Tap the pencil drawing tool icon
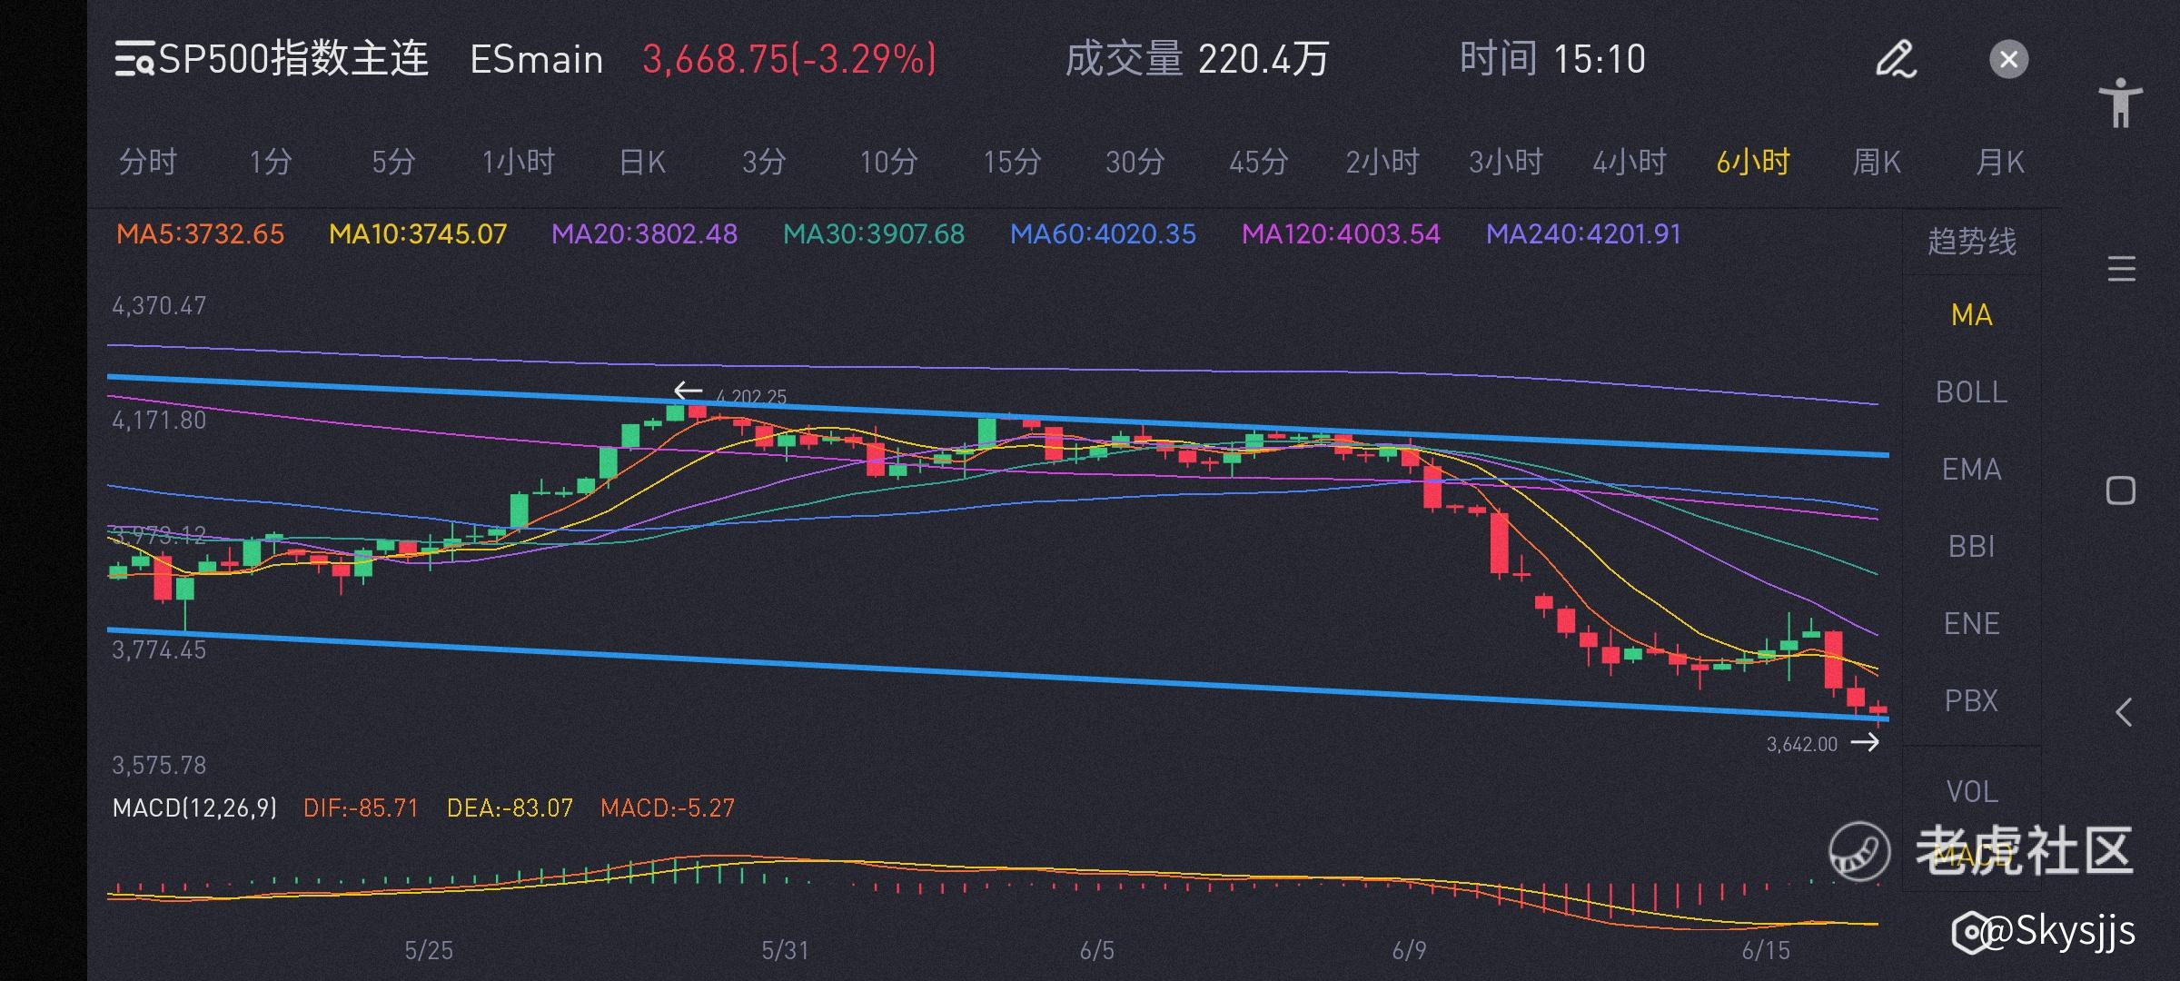 pos(1896,60)
